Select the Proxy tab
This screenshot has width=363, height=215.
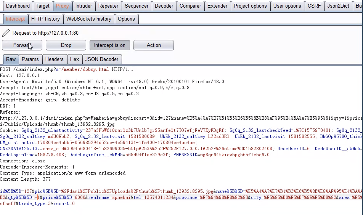coord(63,6)
